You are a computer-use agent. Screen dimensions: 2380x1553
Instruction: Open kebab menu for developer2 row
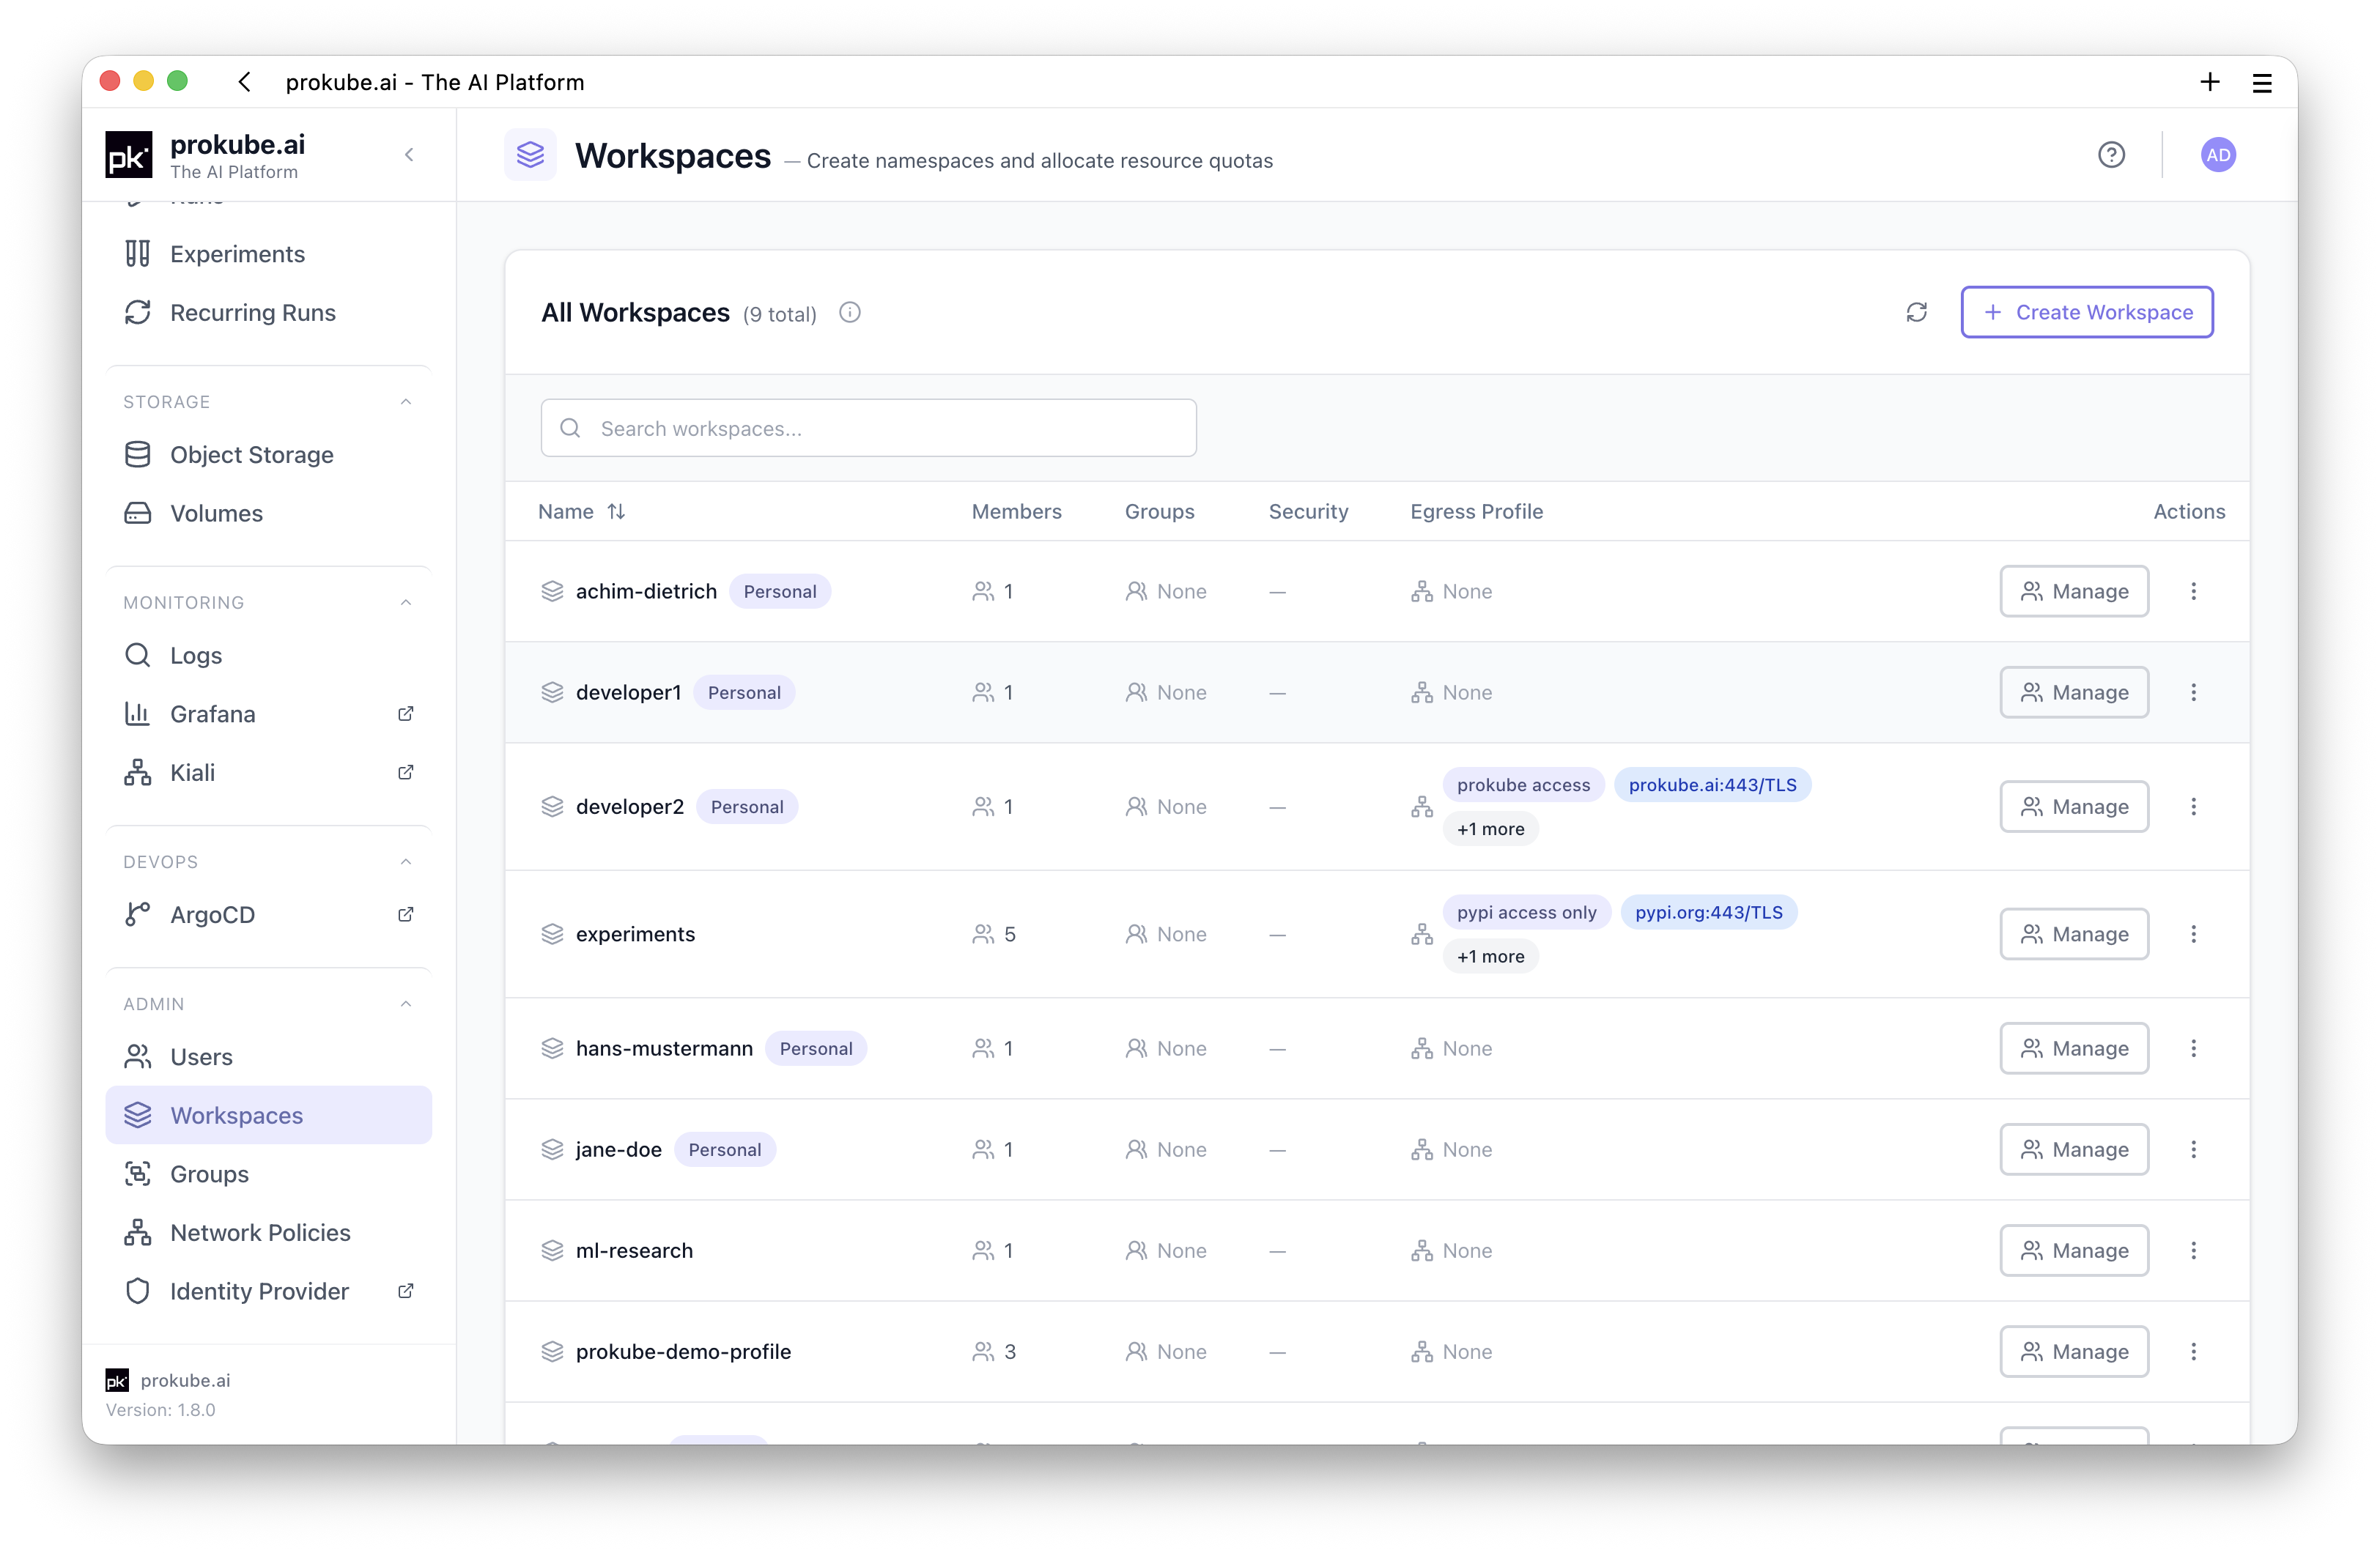[2194, 806]
